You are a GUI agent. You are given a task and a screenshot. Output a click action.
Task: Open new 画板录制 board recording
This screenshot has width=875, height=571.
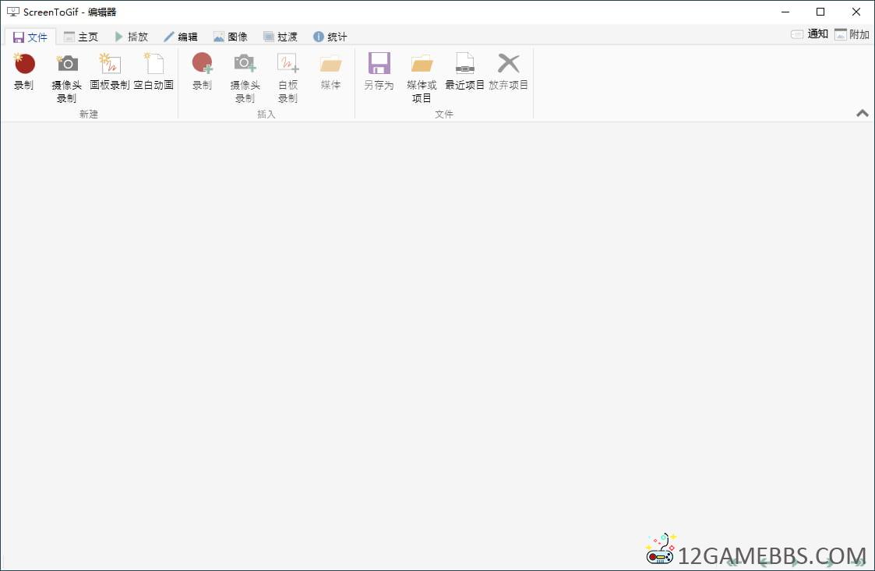click(x=110, y=65)
